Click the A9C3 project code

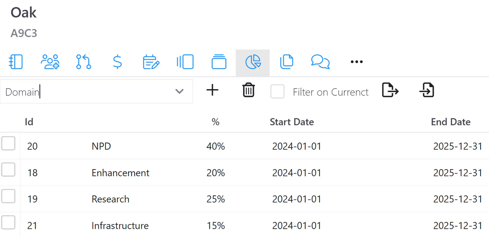[24, 33]
